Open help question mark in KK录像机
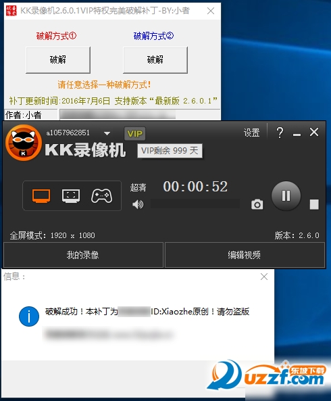Screen dimensions: 331x401 click(x=280, y=133)
